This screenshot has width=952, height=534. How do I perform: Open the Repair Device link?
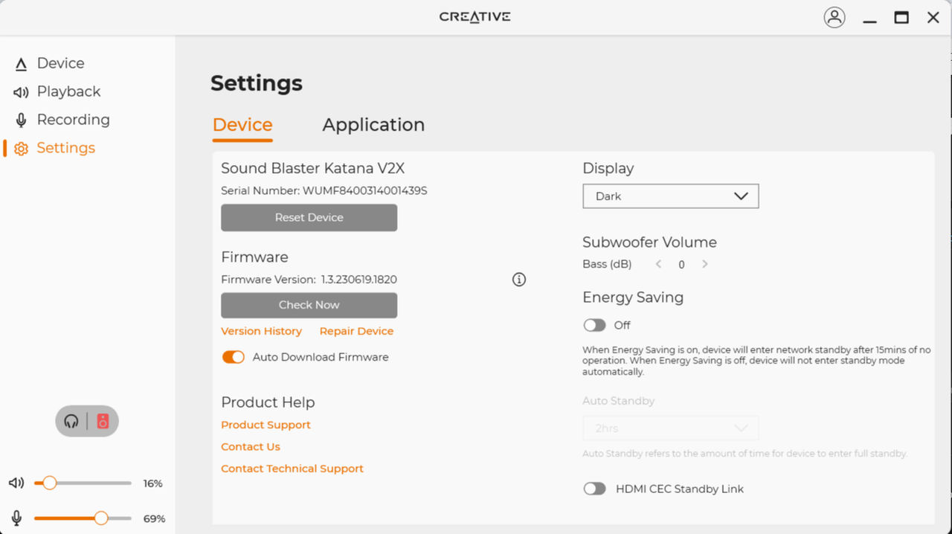pos(356,331)
